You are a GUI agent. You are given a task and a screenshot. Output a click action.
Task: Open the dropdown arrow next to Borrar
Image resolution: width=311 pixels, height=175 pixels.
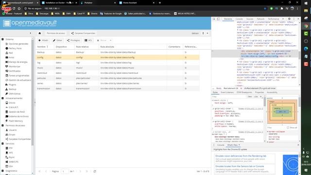(110, 40)
